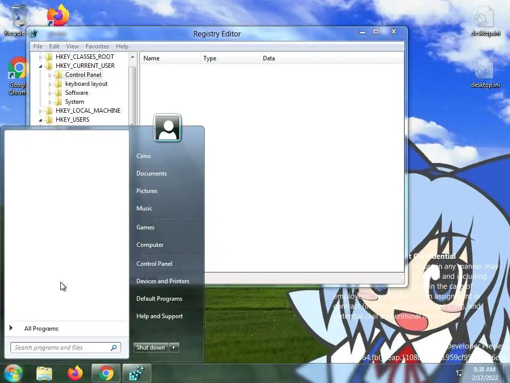510x383 pixels.
Task: Collapse the HKEY_USERS tree arrow
Action: pos(41,120)
